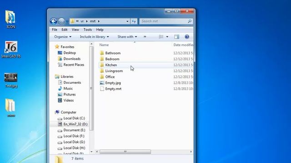Go back with the Explorer Back arrow
Image resolution: width=291 pixels, height=163 pixels.
coord(54,21)
